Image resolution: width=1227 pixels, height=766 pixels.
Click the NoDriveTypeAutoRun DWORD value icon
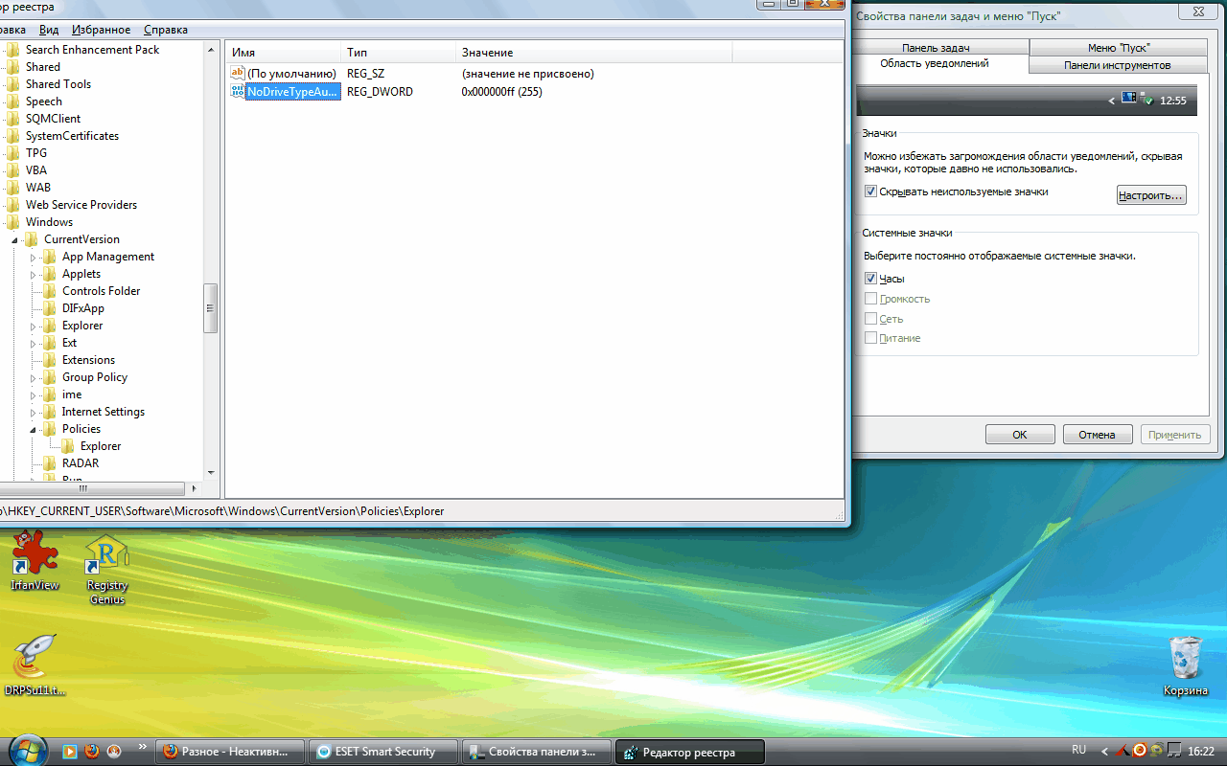tap(237, 92)
